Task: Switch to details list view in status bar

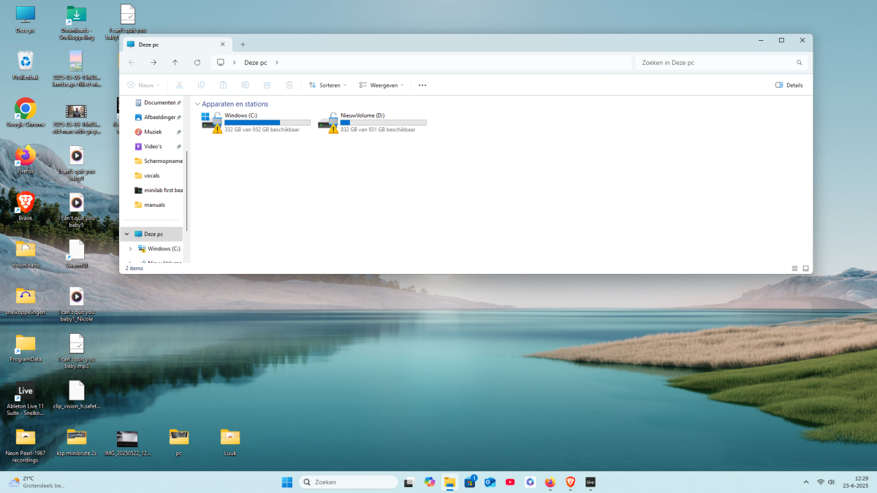Action: 794,268
